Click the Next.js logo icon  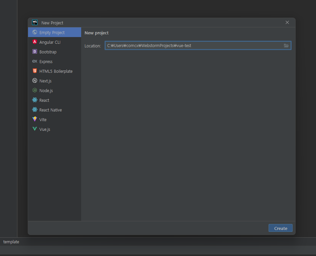tap(35, 80)
